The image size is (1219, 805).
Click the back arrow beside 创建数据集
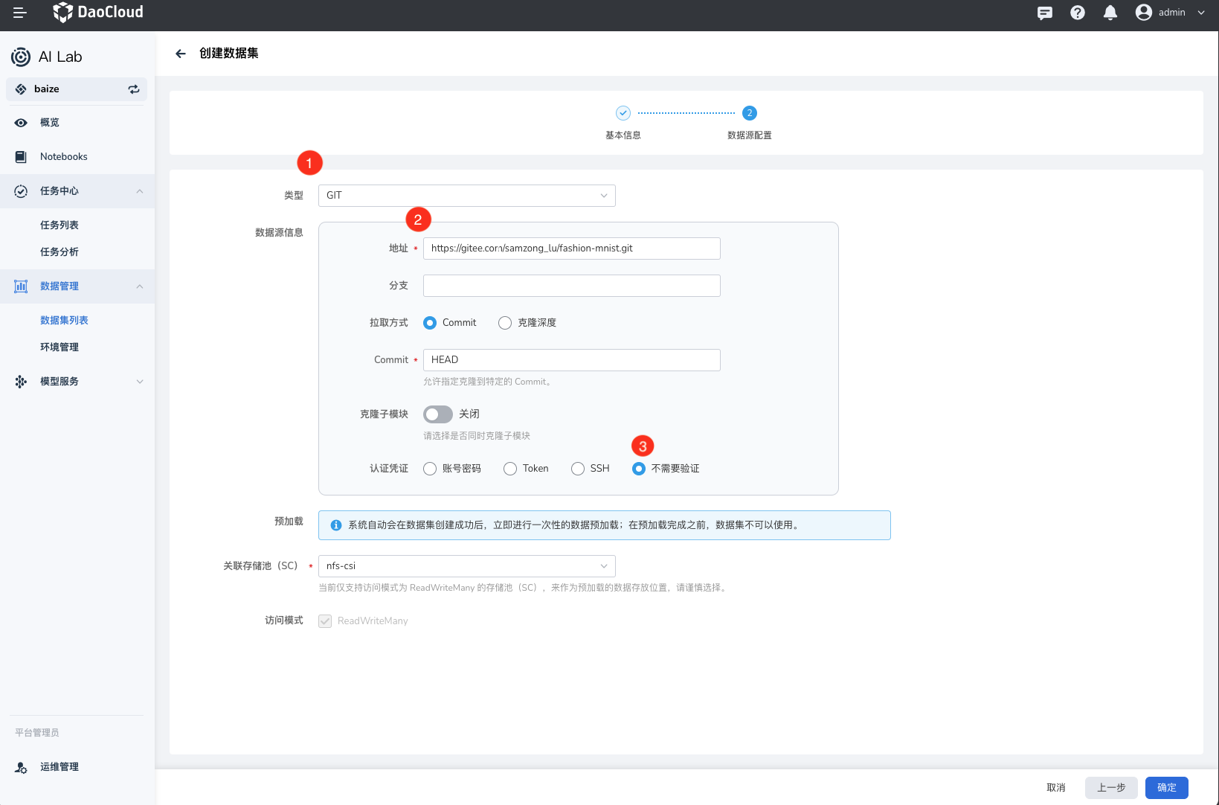pyautogui.click(x=181, y=54)
